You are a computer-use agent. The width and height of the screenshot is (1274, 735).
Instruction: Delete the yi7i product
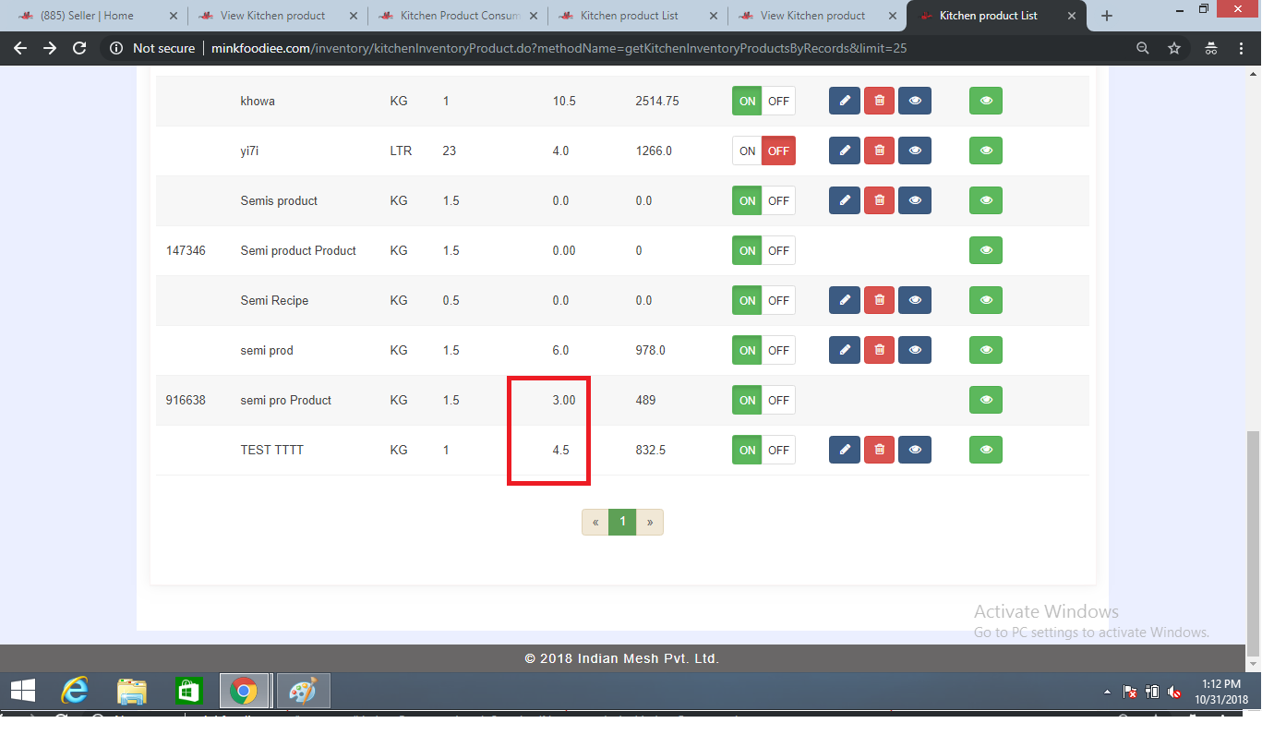879,151
